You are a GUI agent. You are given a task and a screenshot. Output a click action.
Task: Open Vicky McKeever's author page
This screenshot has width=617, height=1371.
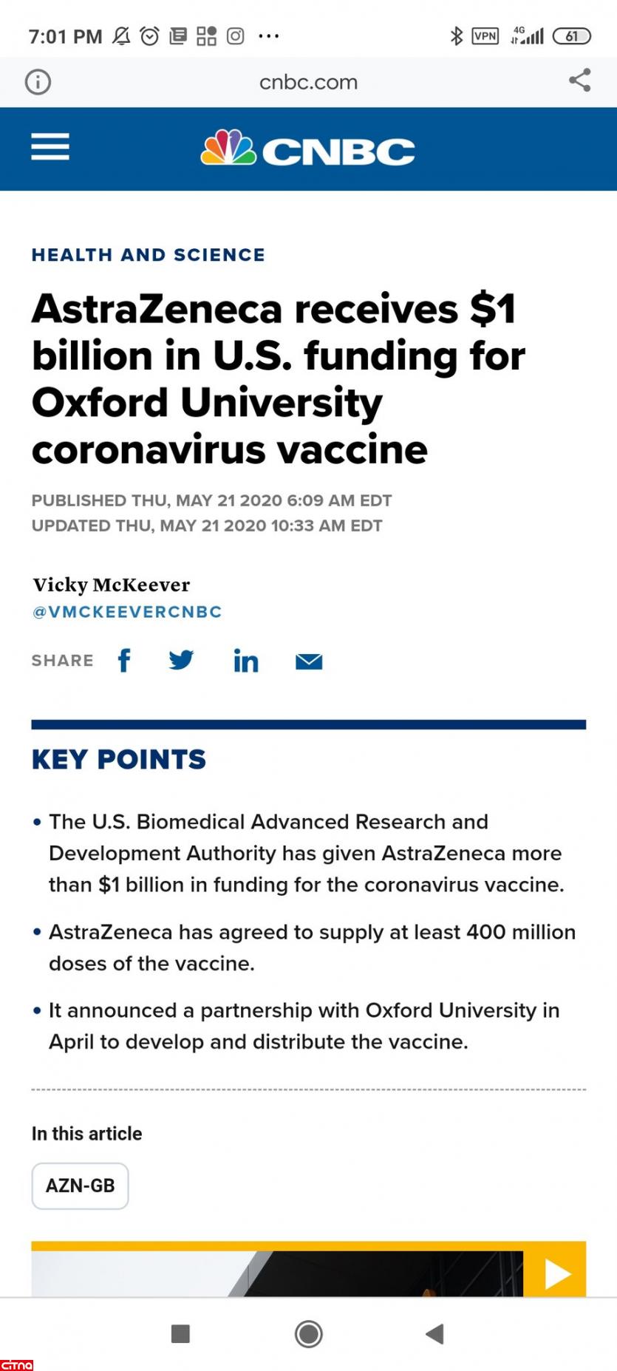[x=112, y=585]
